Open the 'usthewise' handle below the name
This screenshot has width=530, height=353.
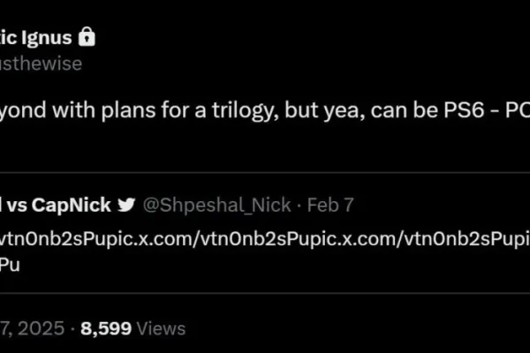coord(41,64)
